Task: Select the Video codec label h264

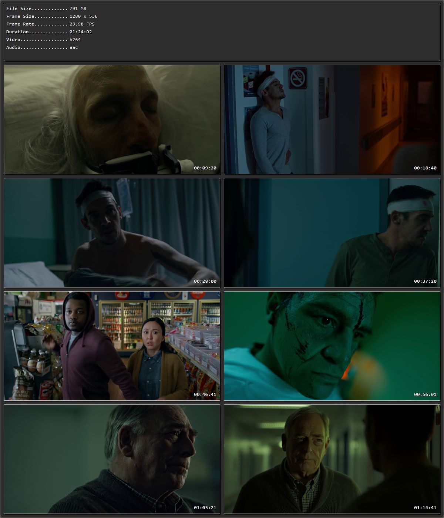Action: tap(75, 39)
